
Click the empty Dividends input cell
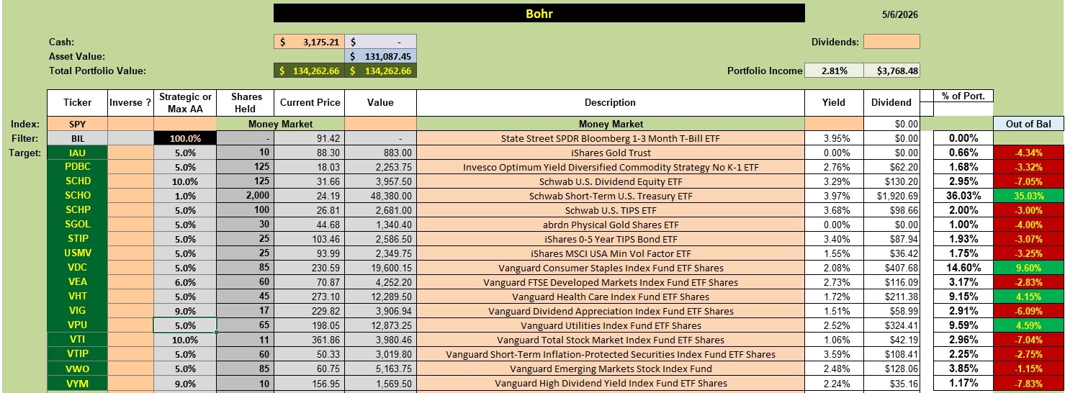coord(891,42)
